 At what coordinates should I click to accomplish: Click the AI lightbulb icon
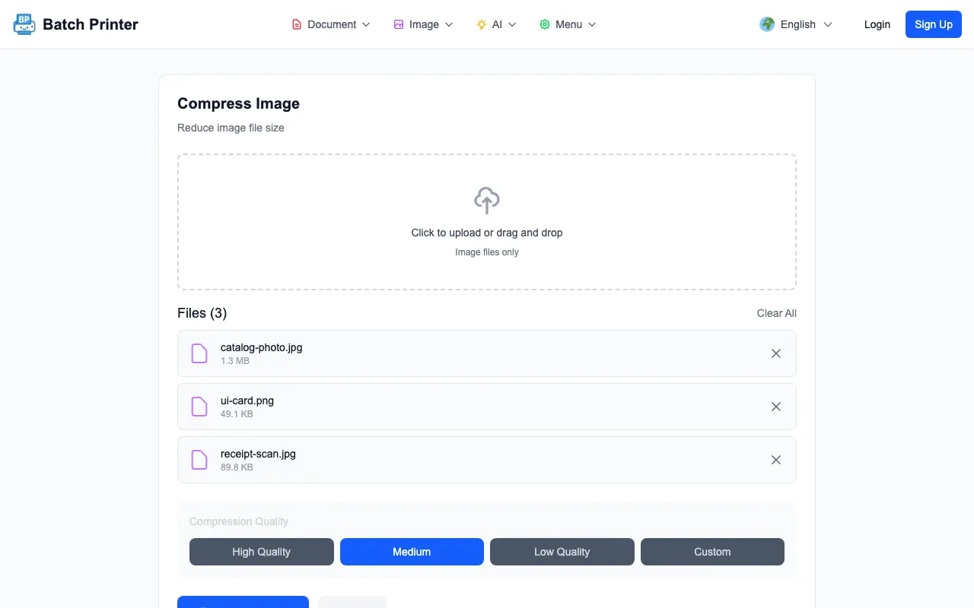point(482,24)
